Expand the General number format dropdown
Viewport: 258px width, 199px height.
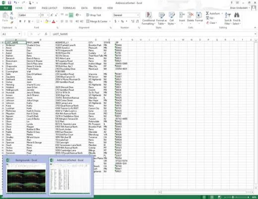click(138, 15)
